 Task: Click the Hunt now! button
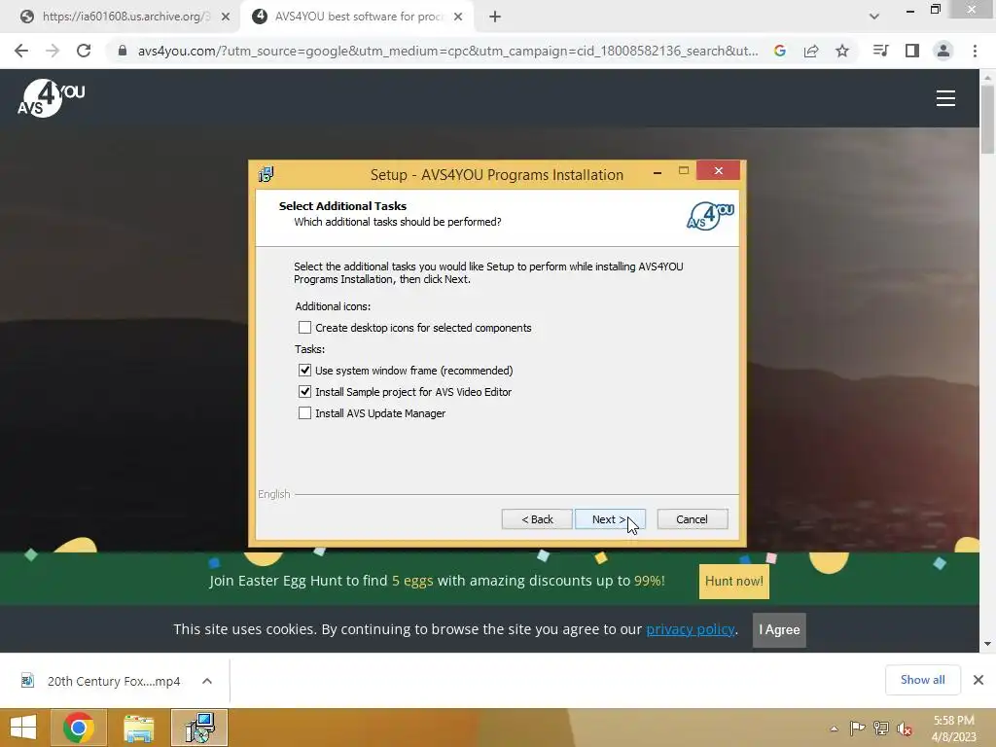[x=734, y=582]
